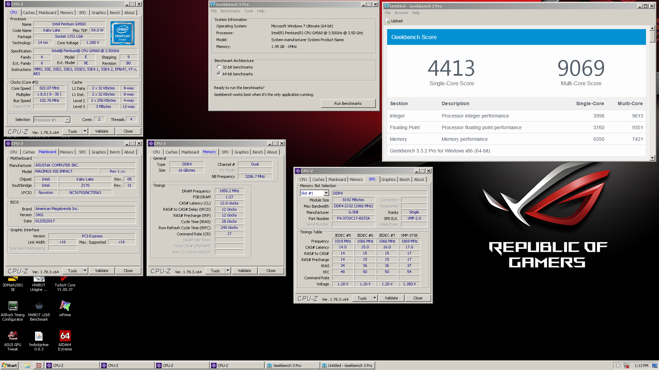Screen dimensions: 659x370
Task: Switch to Geekbench 3 Pro taskbar item
Action: coord(292,366)
